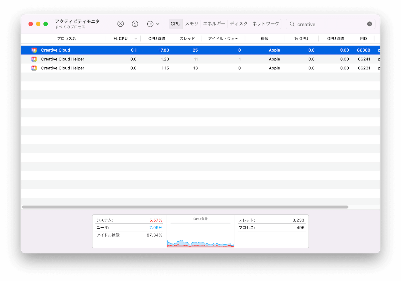Click the search field containing "creative"
This screenshot has height=281, width=401.
[331, 24]
